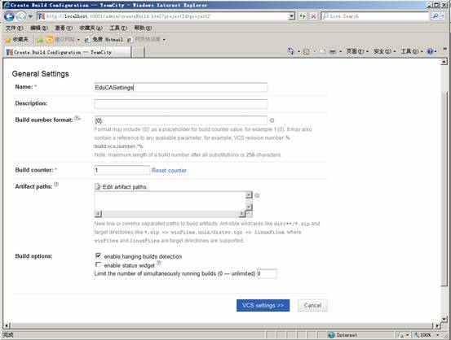Open the search provider options dropdown
Image resolution: width=451 pixels, height=340 pixels.
(442, 16)
